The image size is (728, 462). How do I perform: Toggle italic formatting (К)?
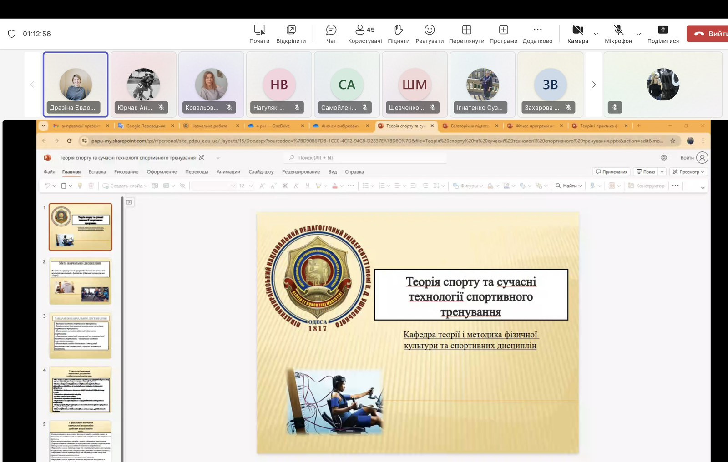(296, 186)
